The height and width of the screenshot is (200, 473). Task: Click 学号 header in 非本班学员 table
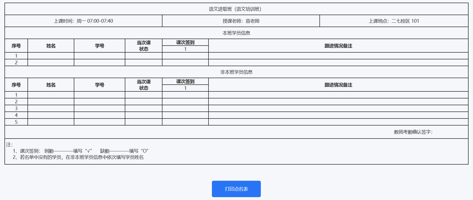tap(100, 85)
